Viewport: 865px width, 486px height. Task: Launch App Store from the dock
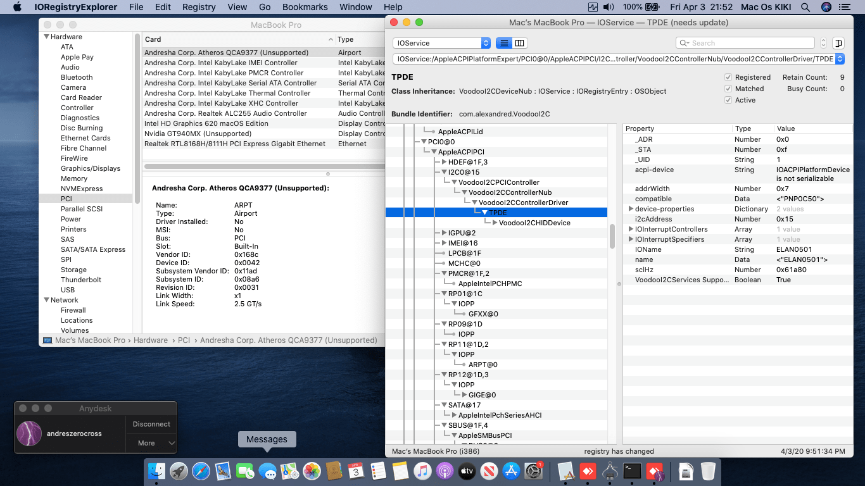pos(510,471)
